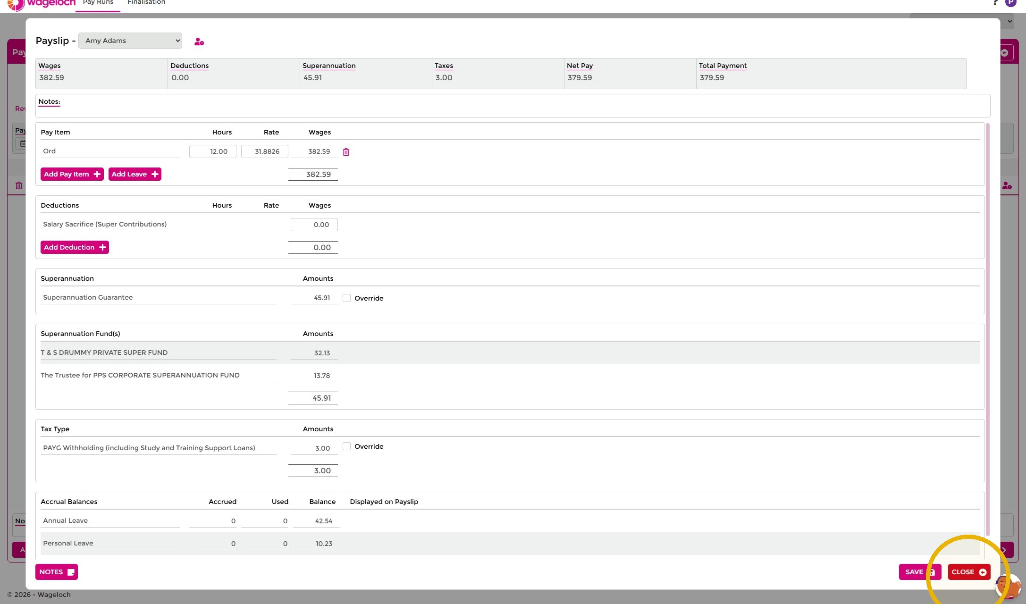Click the Wages summary header
Viewport: 1026px width, 604px height.
pyautogui.click(x=50, y=66)
